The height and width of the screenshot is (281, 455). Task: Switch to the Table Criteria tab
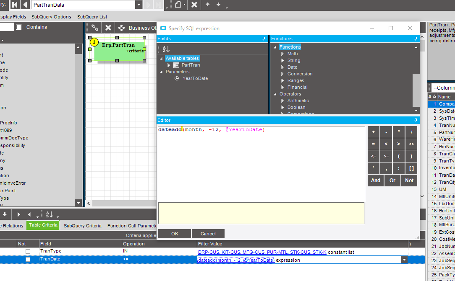click(43, 225)
